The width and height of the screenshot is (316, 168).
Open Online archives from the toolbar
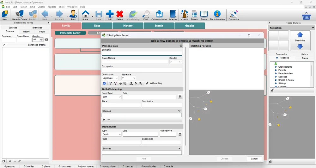(159, 15)
